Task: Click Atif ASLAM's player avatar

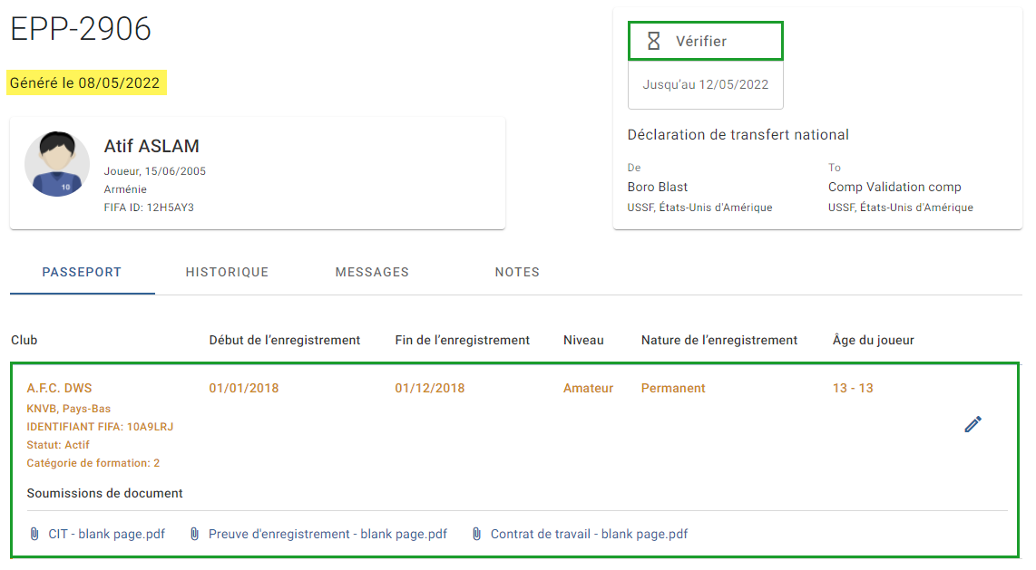Action: pyautogui.click(x=57, y=164)
